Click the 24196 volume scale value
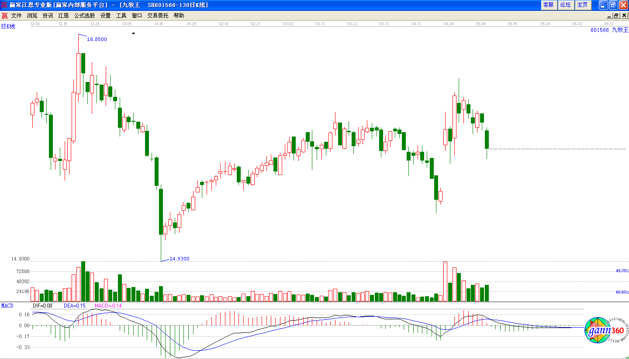 [x=22, y=292]
